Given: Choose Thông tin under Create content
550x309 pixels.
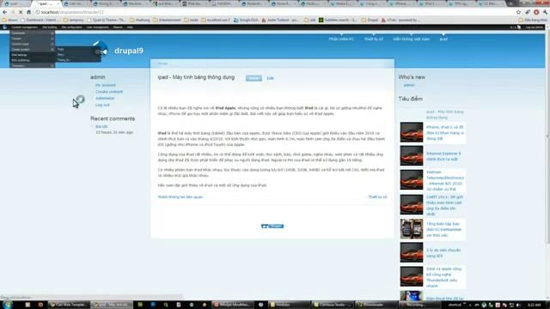Looking at the screenshot, I should pyautogui.click(x=78, y=60).
